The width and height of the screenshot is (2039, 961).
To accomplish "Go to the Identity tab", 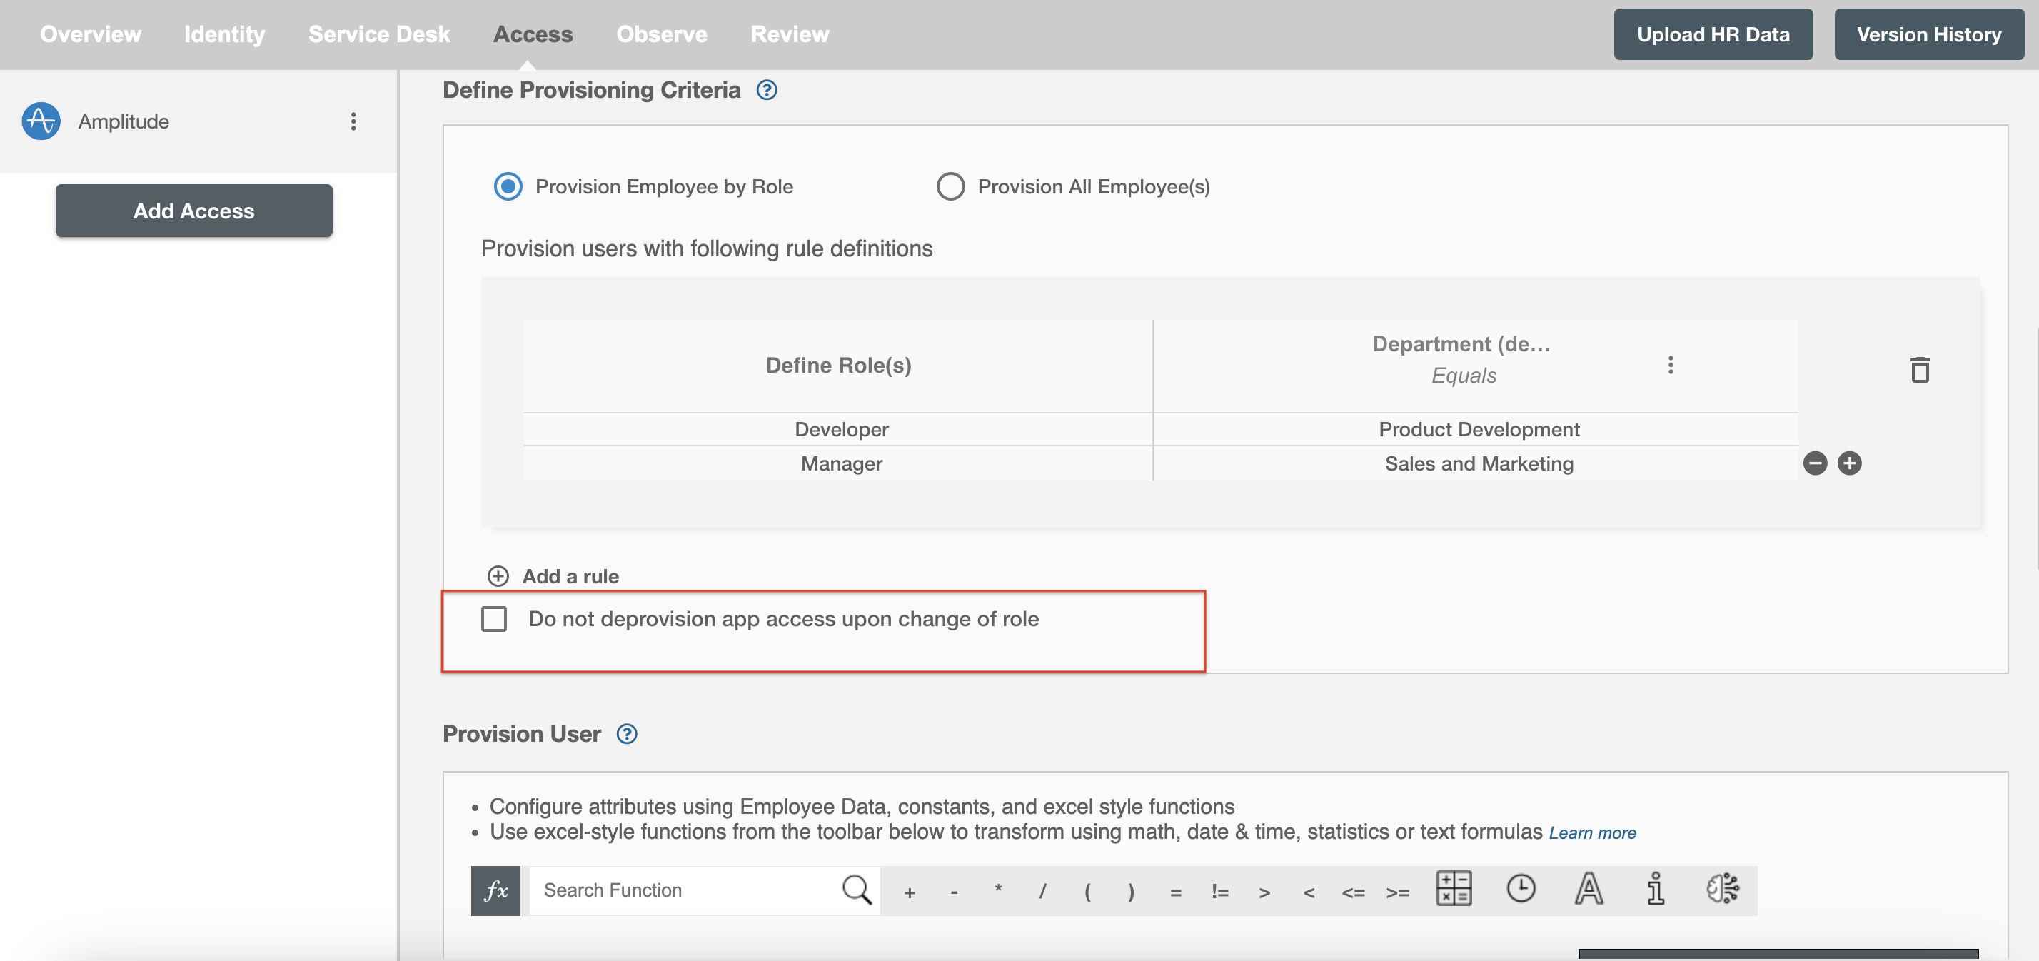I will click(224, 34).
